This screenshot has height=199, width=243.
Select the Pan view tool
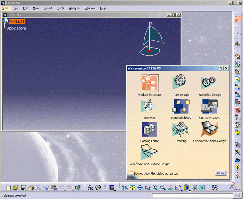coord(140,188)
